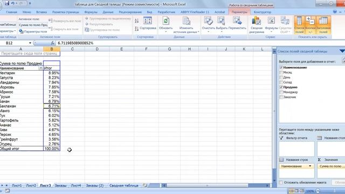Viewport: 345px width, 194px height.
Task: Check the Менеджер field checkbox
Action: point(281,92)
